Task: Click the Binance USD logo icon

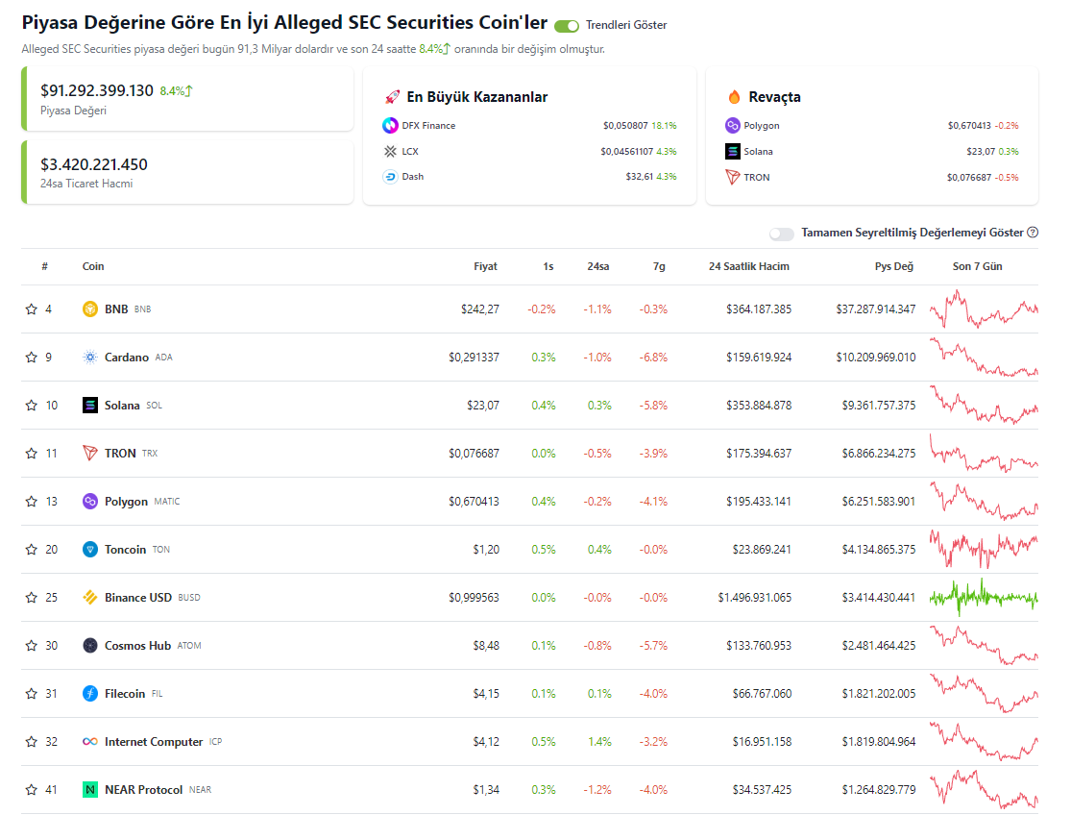Action: (90, 598)
